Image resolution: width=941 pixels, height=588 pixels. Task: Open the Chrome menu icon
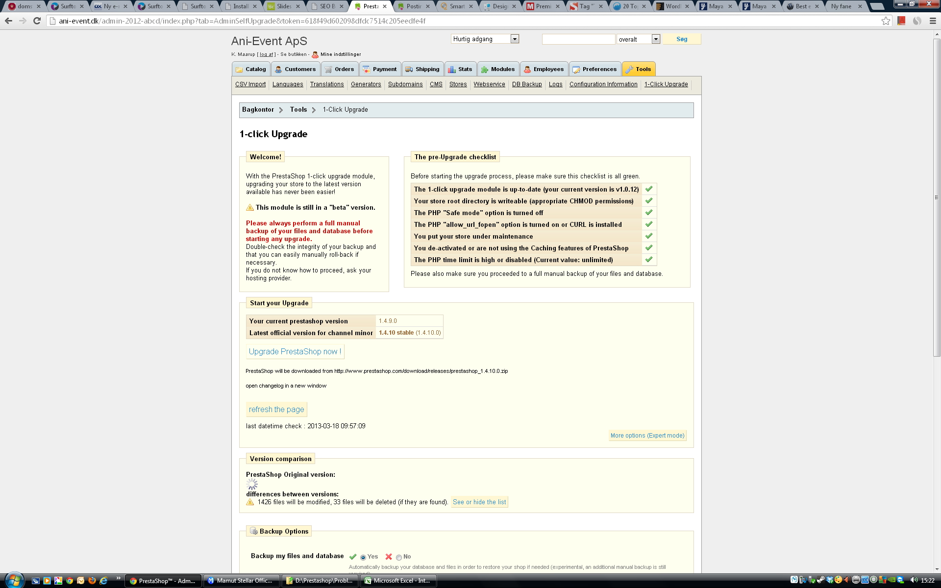point(933,21)
